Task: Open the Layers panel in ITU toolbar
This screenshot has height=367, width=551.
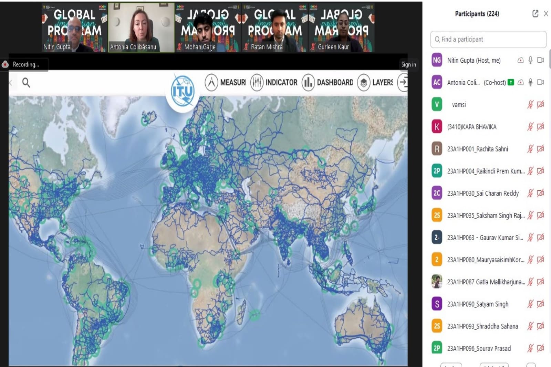Action: [375, 83]
